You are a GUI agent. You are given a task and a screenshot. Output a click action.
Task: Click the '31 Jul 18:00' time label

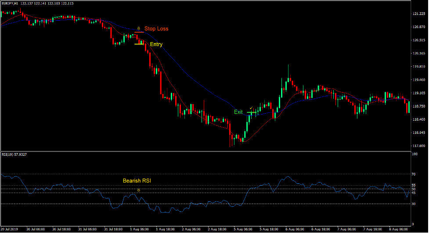click(113, 229)
